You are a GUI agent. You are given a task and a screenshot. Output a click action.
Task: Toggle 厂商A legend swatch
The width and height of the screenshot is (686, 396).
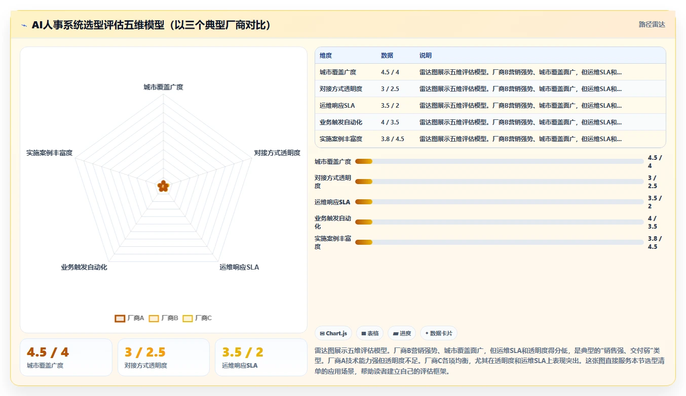(x=120, y=318)
